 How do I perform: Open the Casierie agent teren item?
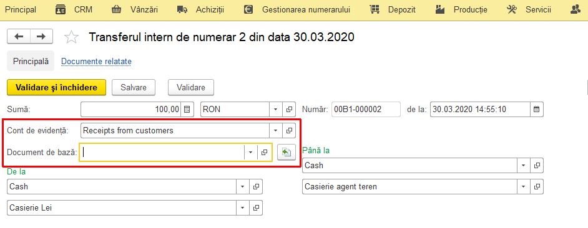tap(537, 186)
